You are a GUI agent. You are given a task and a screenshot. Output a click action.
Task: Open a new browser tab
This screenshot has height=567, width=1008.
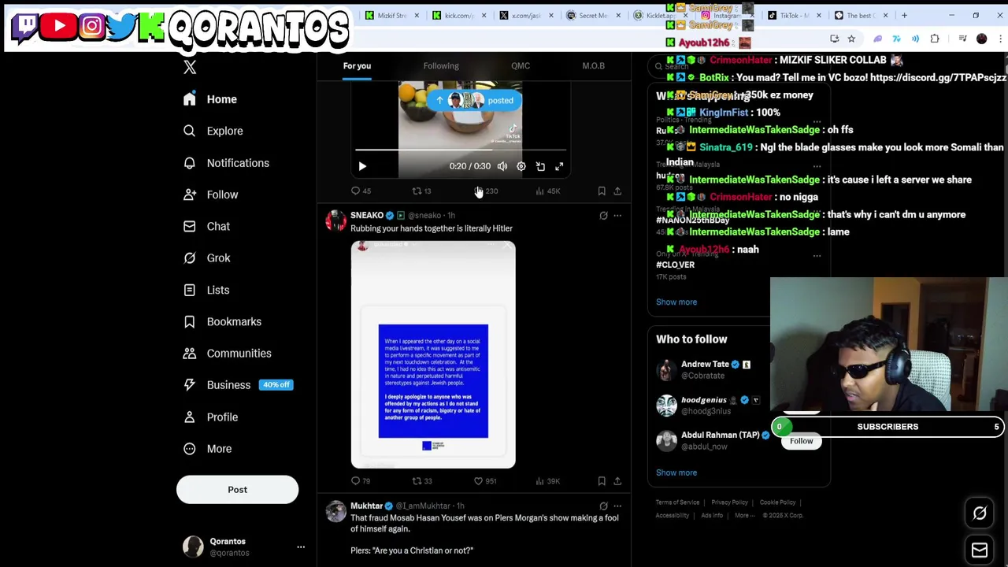tap(904, 16)
